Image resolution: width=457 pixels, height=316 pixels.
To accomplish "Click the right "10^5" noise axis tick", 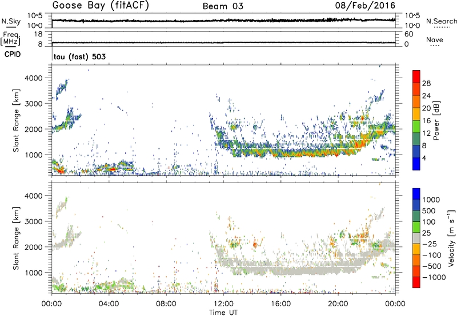I will tap(412, 15).
